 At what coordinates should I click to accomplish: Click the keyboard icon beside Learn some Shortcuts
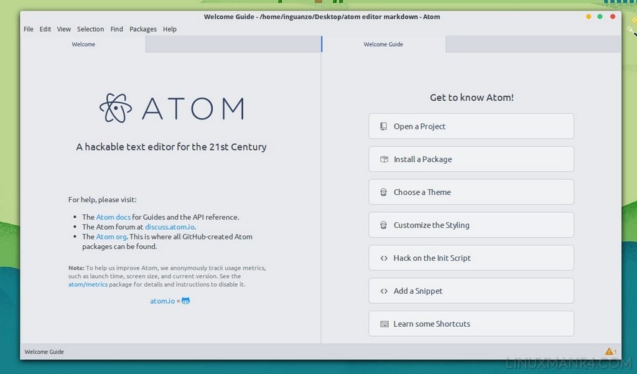(384, 324)
